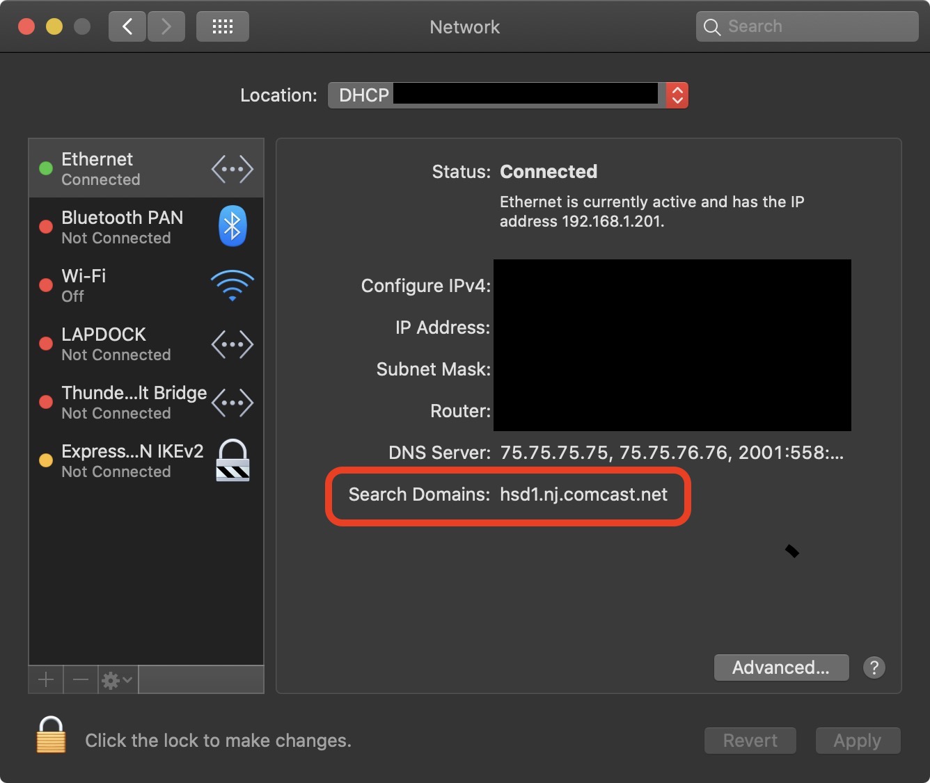Click the Apply button
Image resolution: width=930 pixels, height=783 pixels.
858,741
